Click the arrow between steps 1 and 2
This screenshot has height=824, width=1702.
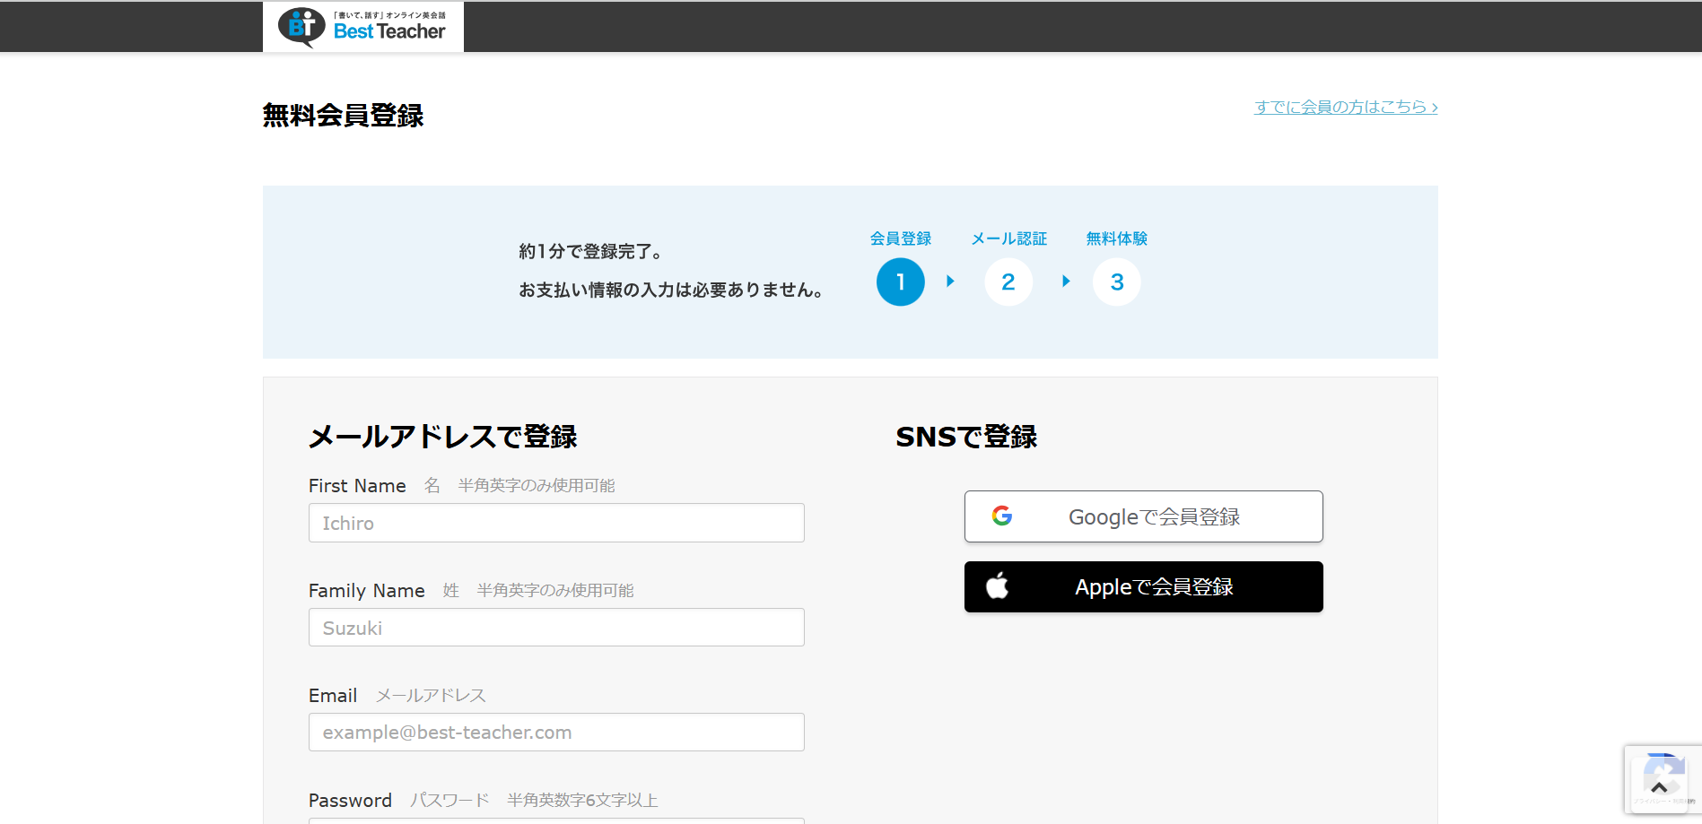(950, 282)
